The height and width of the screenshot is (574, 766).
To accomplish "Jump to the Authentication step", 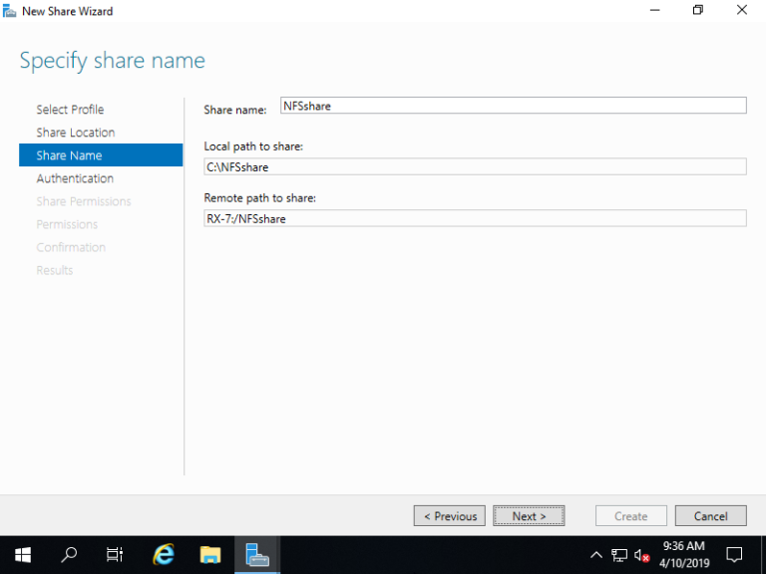I will 75,178.
